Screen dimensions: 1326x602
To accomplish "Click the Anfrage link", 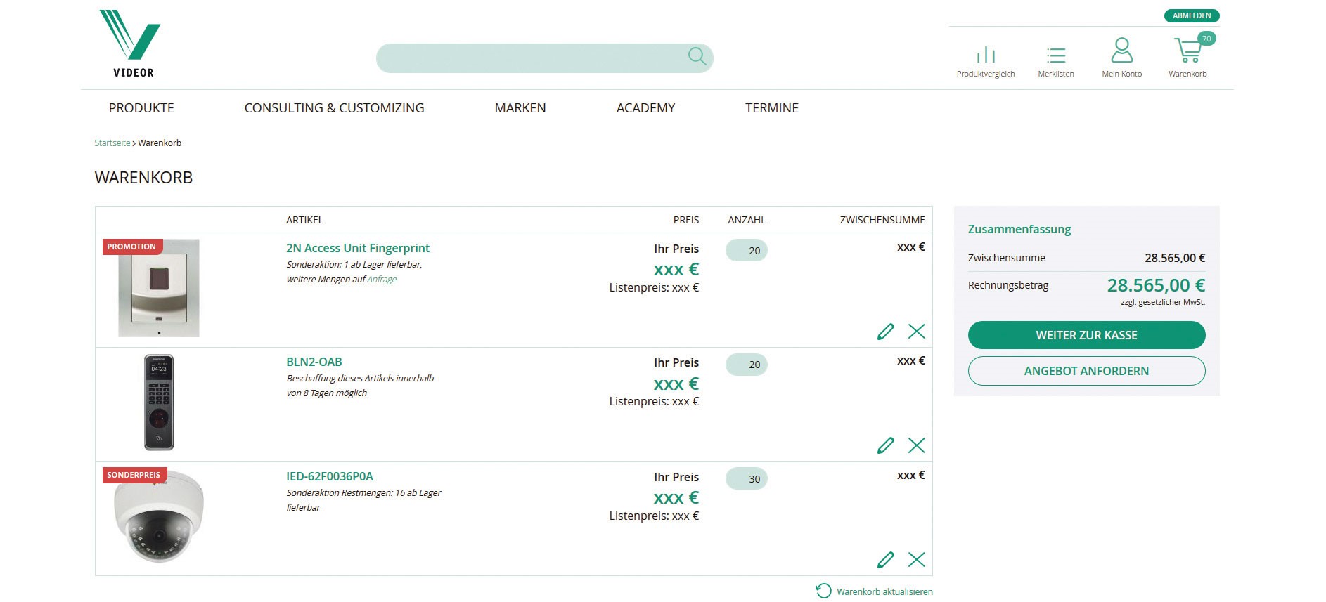I will click(x=382, y=280).
